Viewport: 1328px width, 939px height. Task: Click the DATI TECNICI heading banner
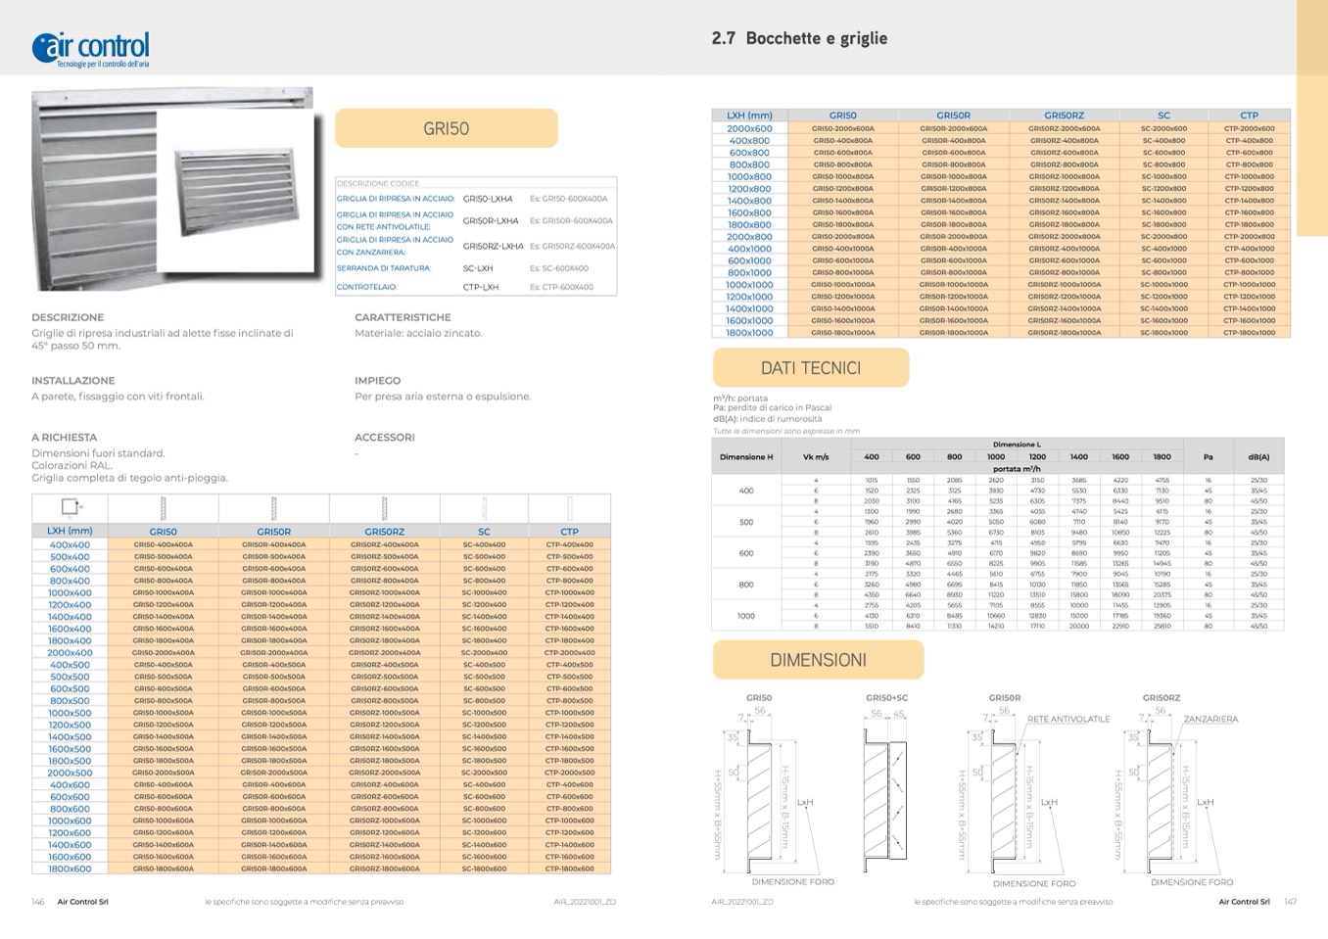811,368
